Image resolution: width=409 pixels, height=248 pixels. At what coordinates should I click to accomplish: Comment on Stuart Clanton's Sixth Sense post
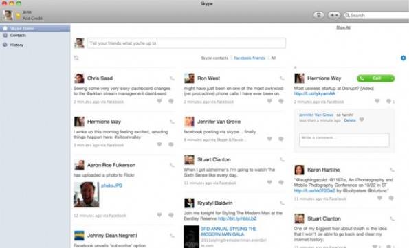[x=281, y=182]
